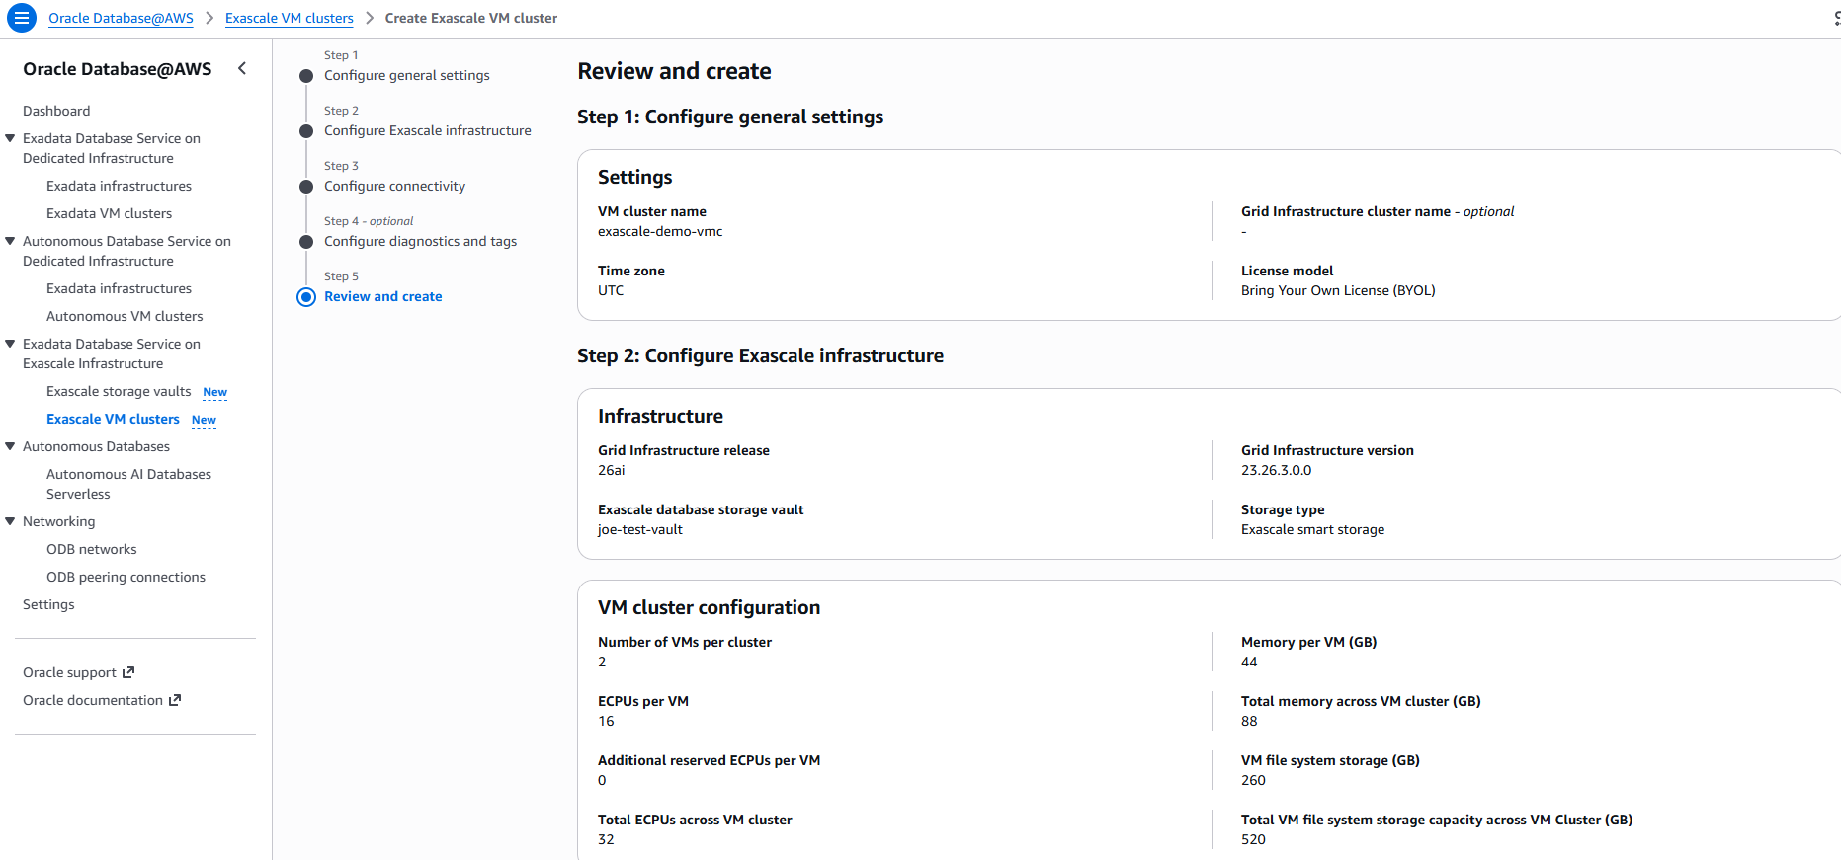1841x860 pixels.
Task: Click the VM cluster configuration heading
Action: 709,607
